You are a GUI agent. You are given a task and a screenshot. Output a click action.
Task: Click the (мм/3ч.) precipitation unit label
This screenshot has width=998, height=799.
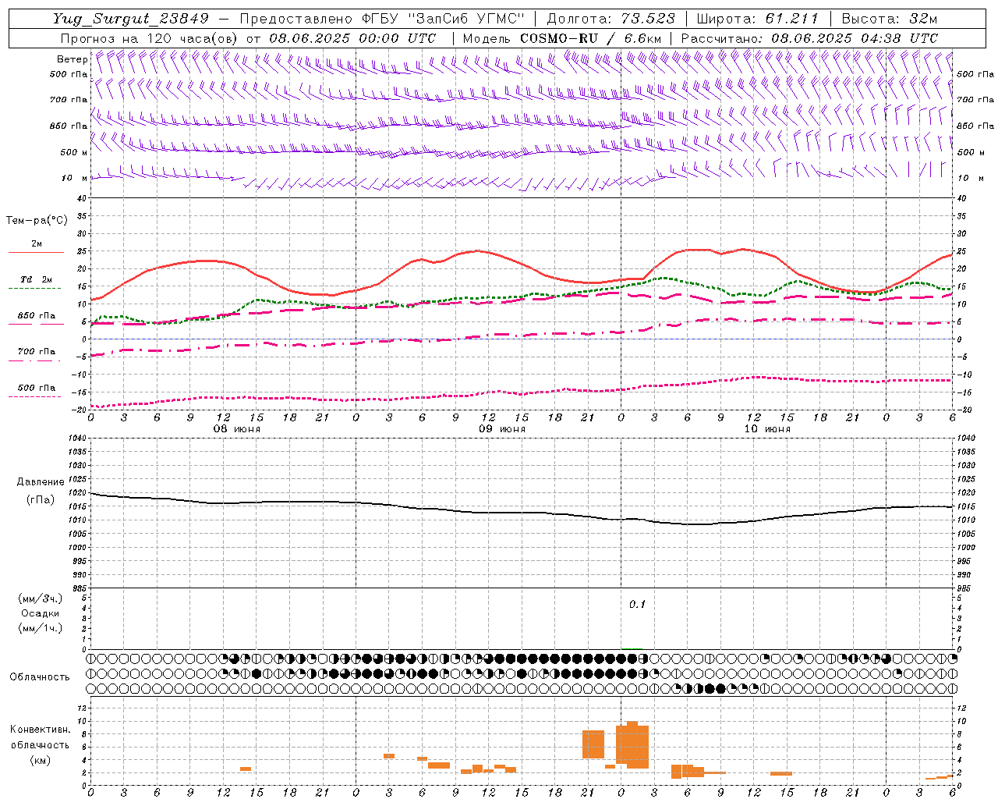click(41, 598)
